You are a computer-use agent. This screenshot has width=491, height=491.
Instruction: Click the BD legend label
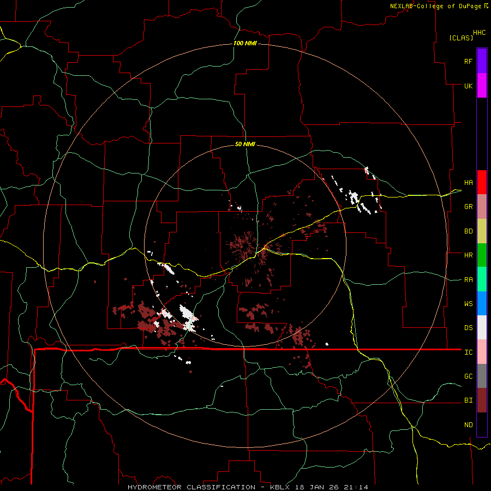click(468, 231)
